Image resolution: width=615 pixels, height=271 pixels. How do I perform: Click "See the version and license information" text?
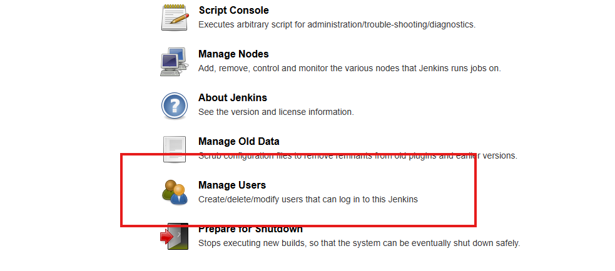click(276, 112)
